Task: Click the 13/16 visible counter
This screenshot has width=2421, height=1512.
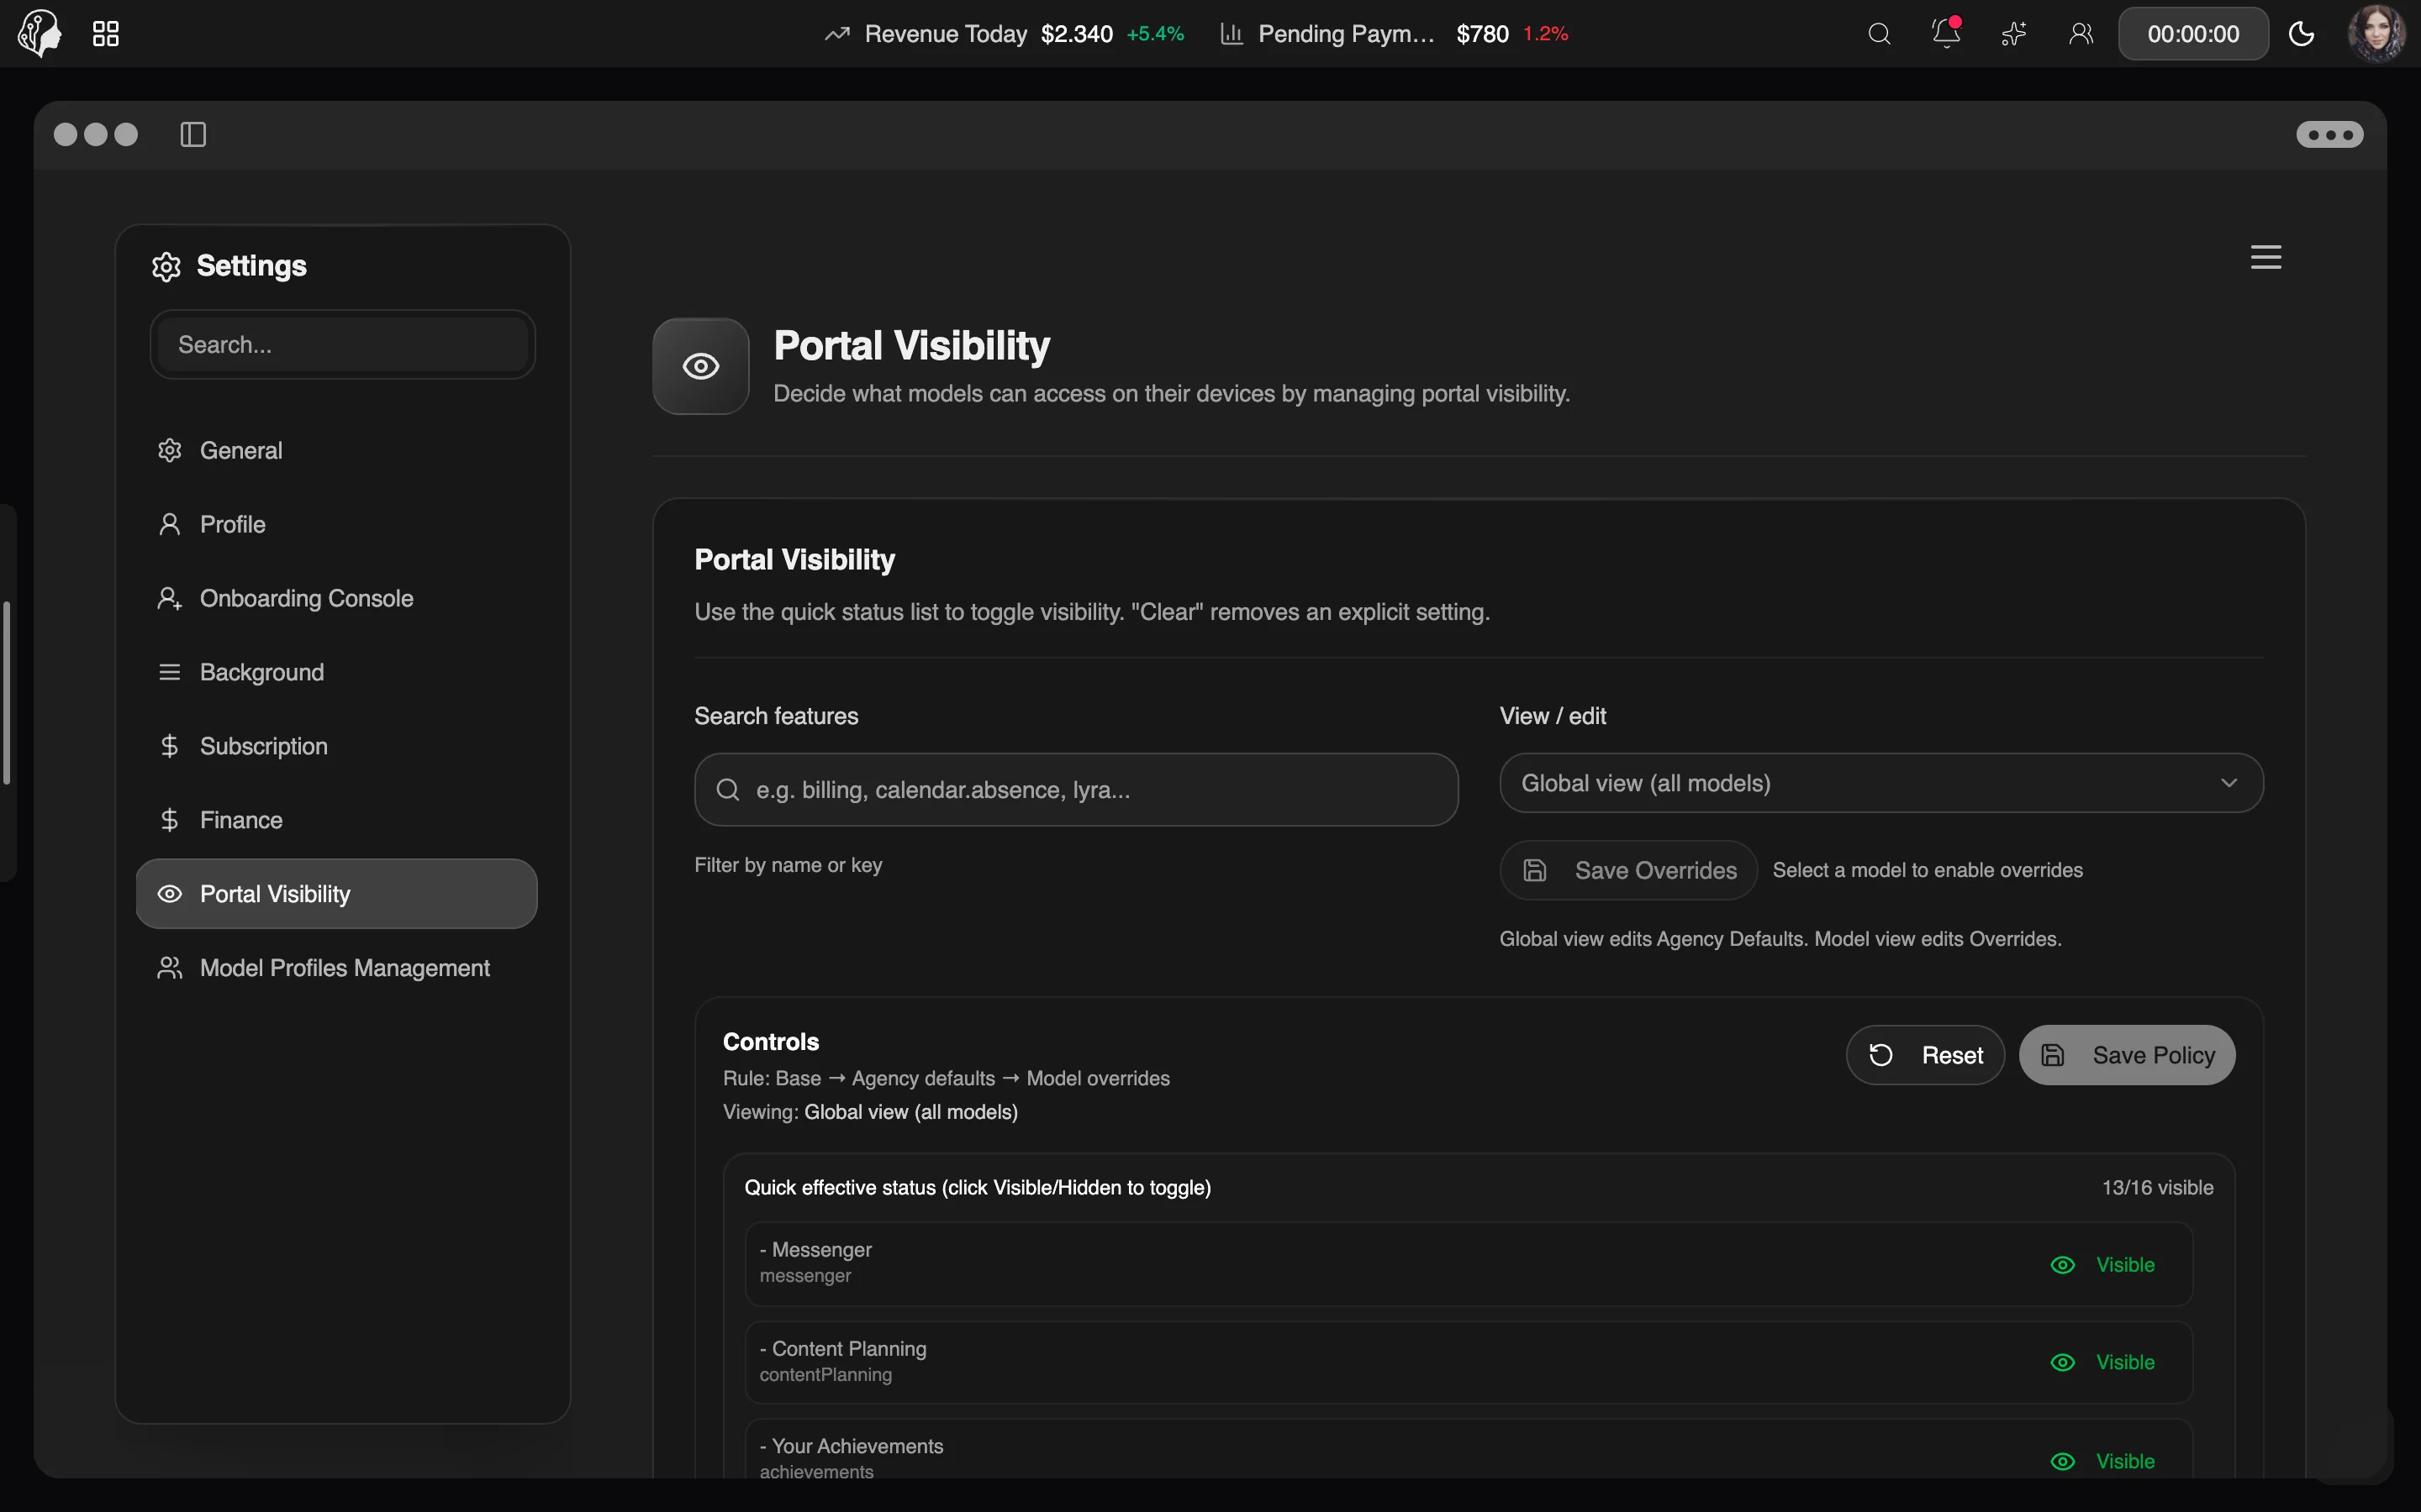Action: [2158, 1188]
